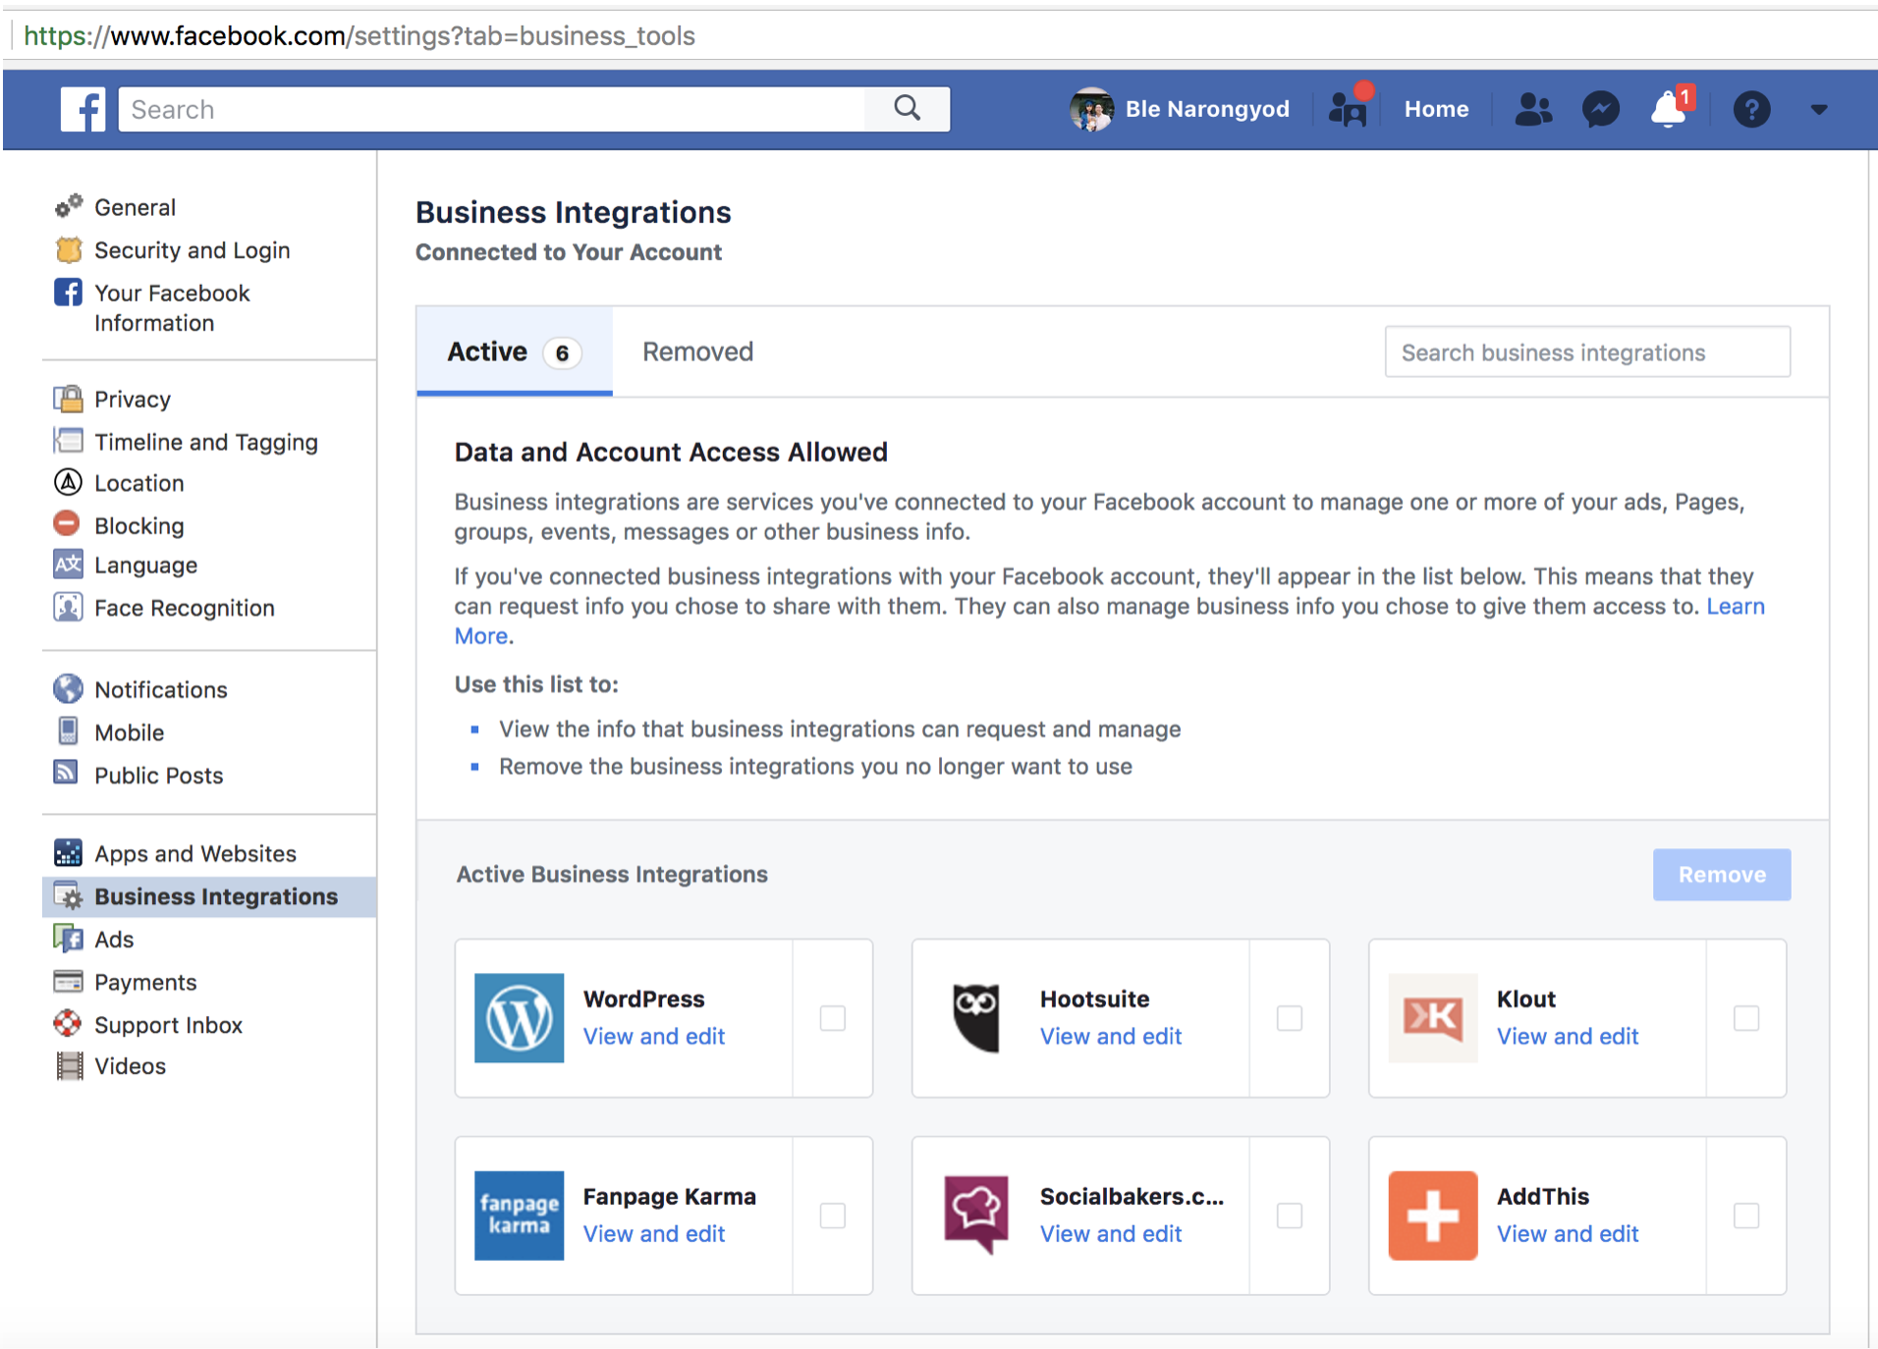Click the help question mark icon
The image size is (1878, 1349).
1751,109
